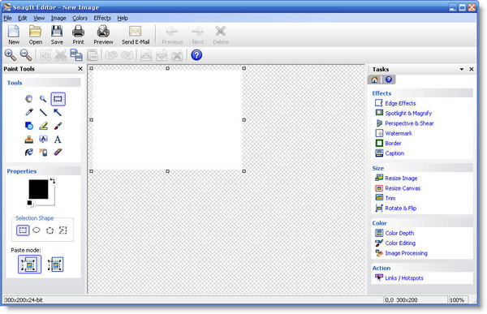Select the Eraser tool
The width and height of the screenshot is (487, 314).
58,153
